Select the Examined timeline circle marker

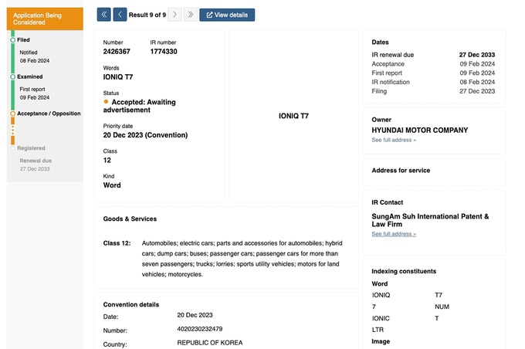pyautogui.click(x=12, y=76)
